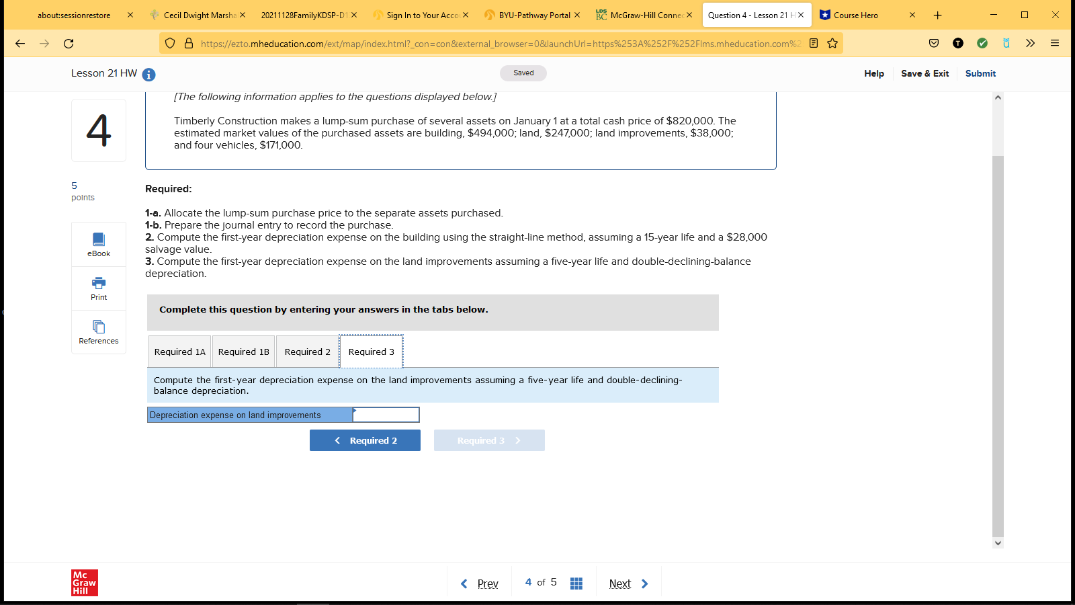This screenshot has width=1075, height=605.
Task: Open the eBook resource
Action: tap(98, 244)
